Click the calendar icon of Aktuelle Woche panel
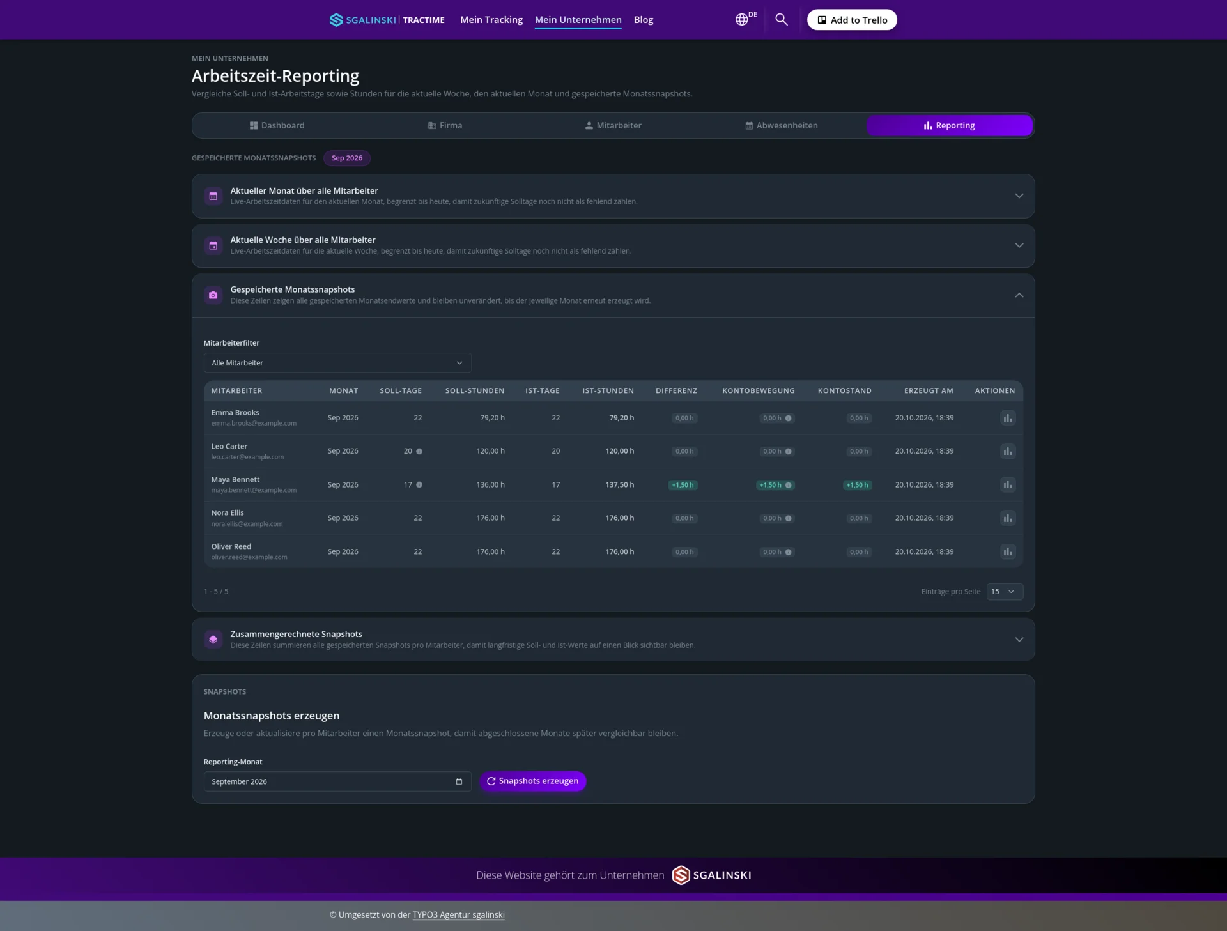This screenshot has width=1227, height=931. [213, 245]
